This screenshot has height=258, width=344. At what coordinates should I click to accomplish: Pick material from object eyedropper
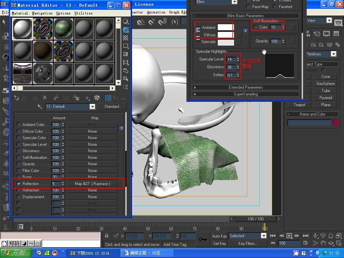pyautogui.click(x=40, y=106)
